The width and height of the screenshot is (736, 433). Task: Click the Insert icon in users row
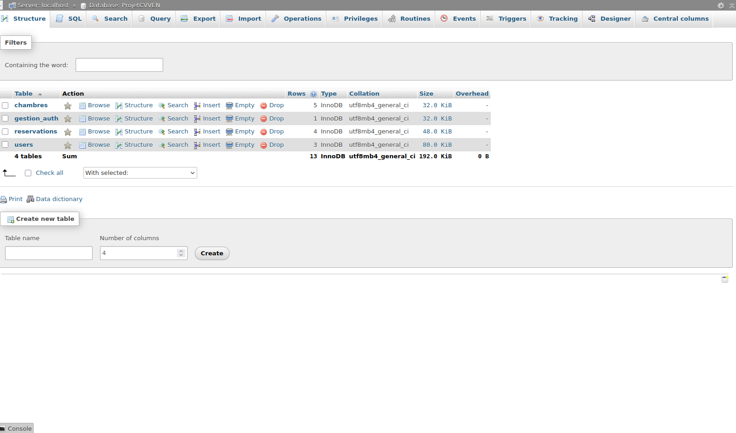(x=197, y=145)
